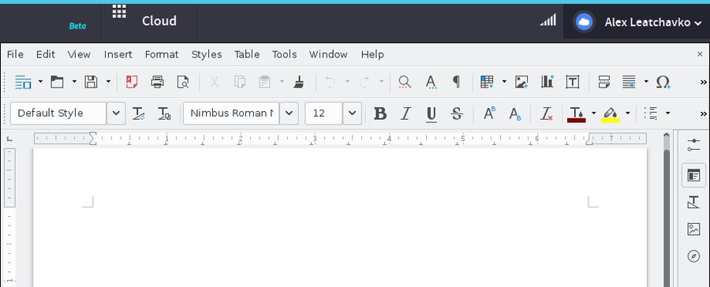Open Insert Field dropdown arrow
710x287 pixels.
tap(646, 82)
